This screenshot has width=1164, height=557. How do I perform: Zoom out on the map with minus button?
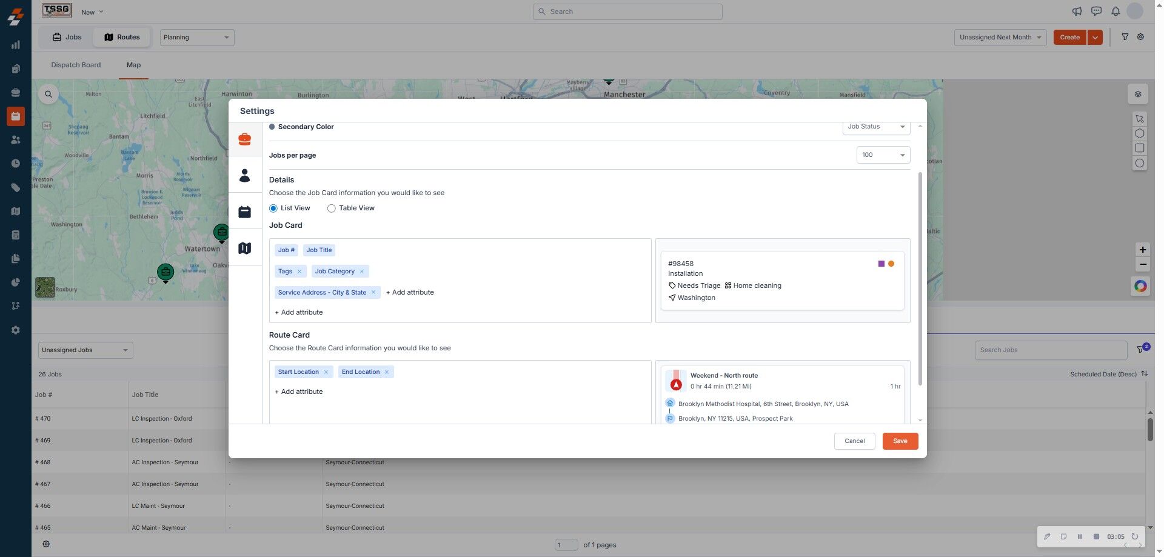point(1143,264)
